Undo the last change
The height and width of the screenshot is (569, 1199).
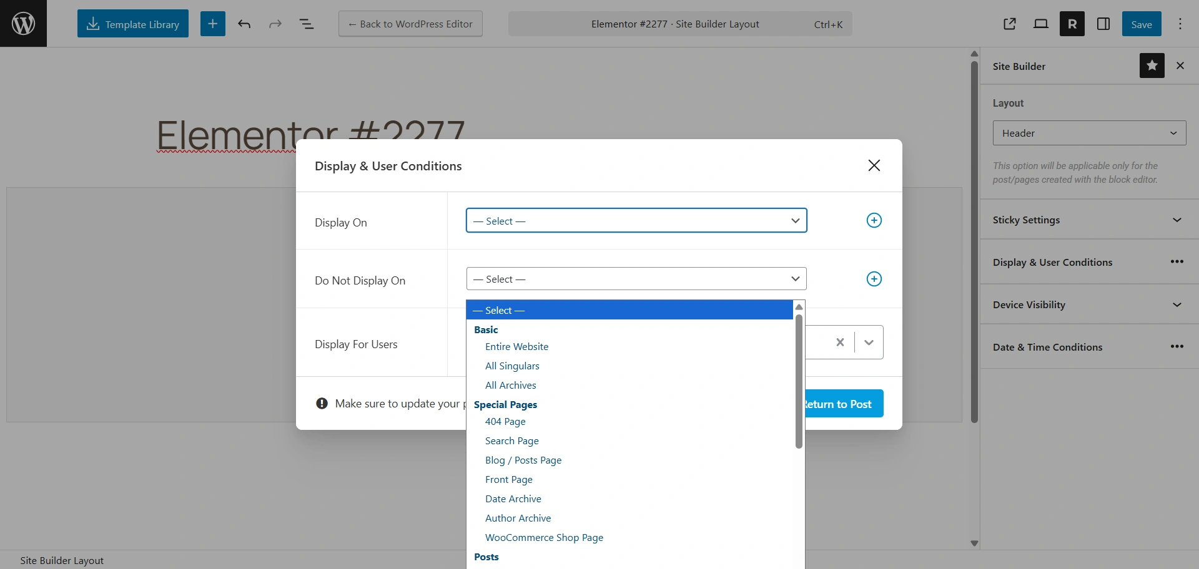[244, 24]
